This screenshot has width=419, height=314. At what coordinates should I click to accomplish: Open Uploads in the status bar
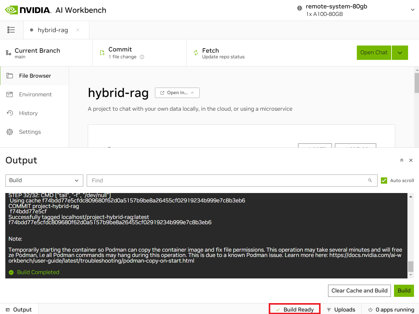[341, 310]
